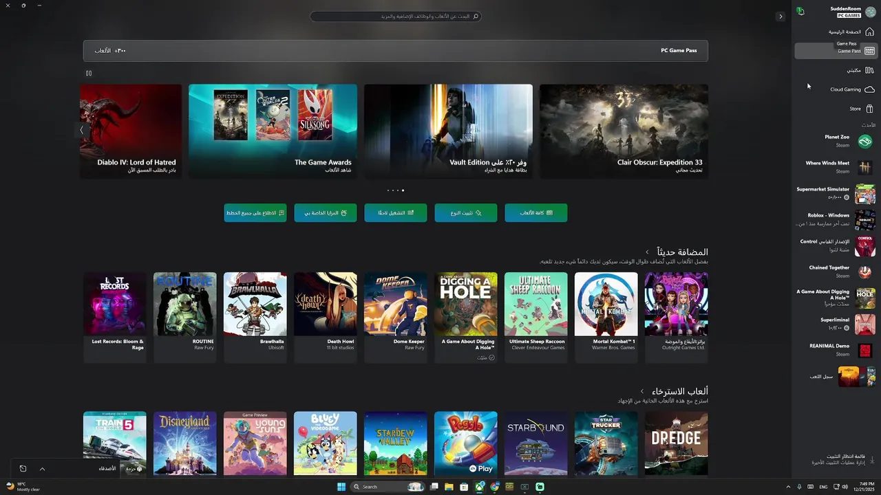Open Xbox app taskbar icon
881x495 pixels.
tap(479, 487)
